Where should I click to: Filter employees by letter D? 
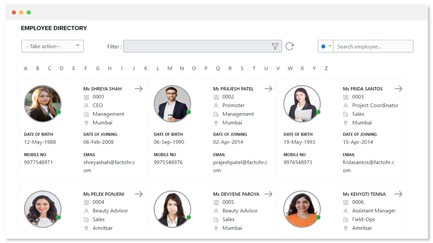click(62, 69)
